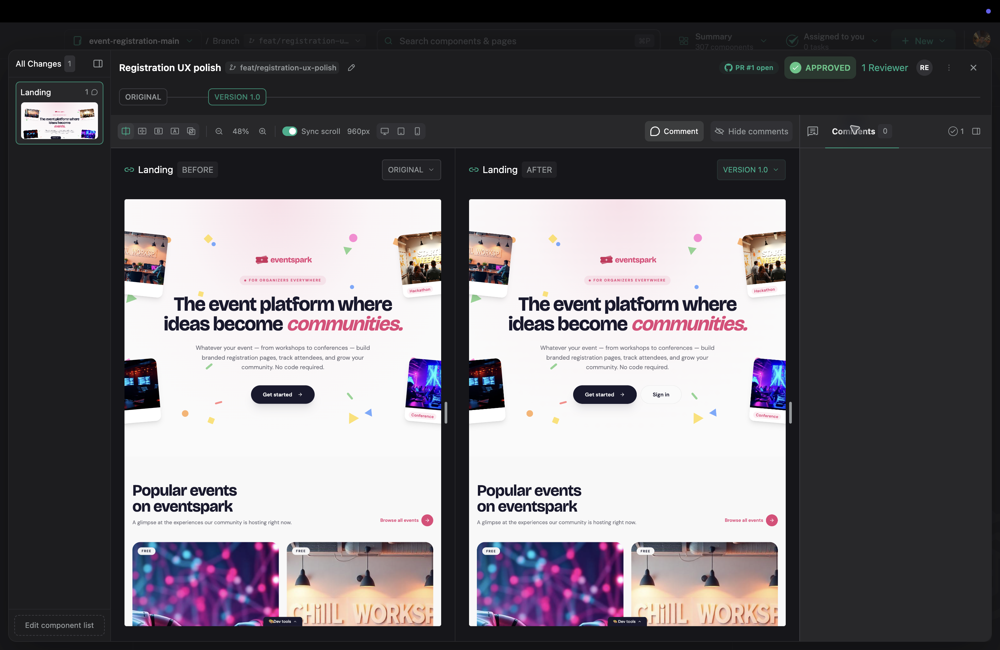Zoom out of the preview canvas

point(219,132)
